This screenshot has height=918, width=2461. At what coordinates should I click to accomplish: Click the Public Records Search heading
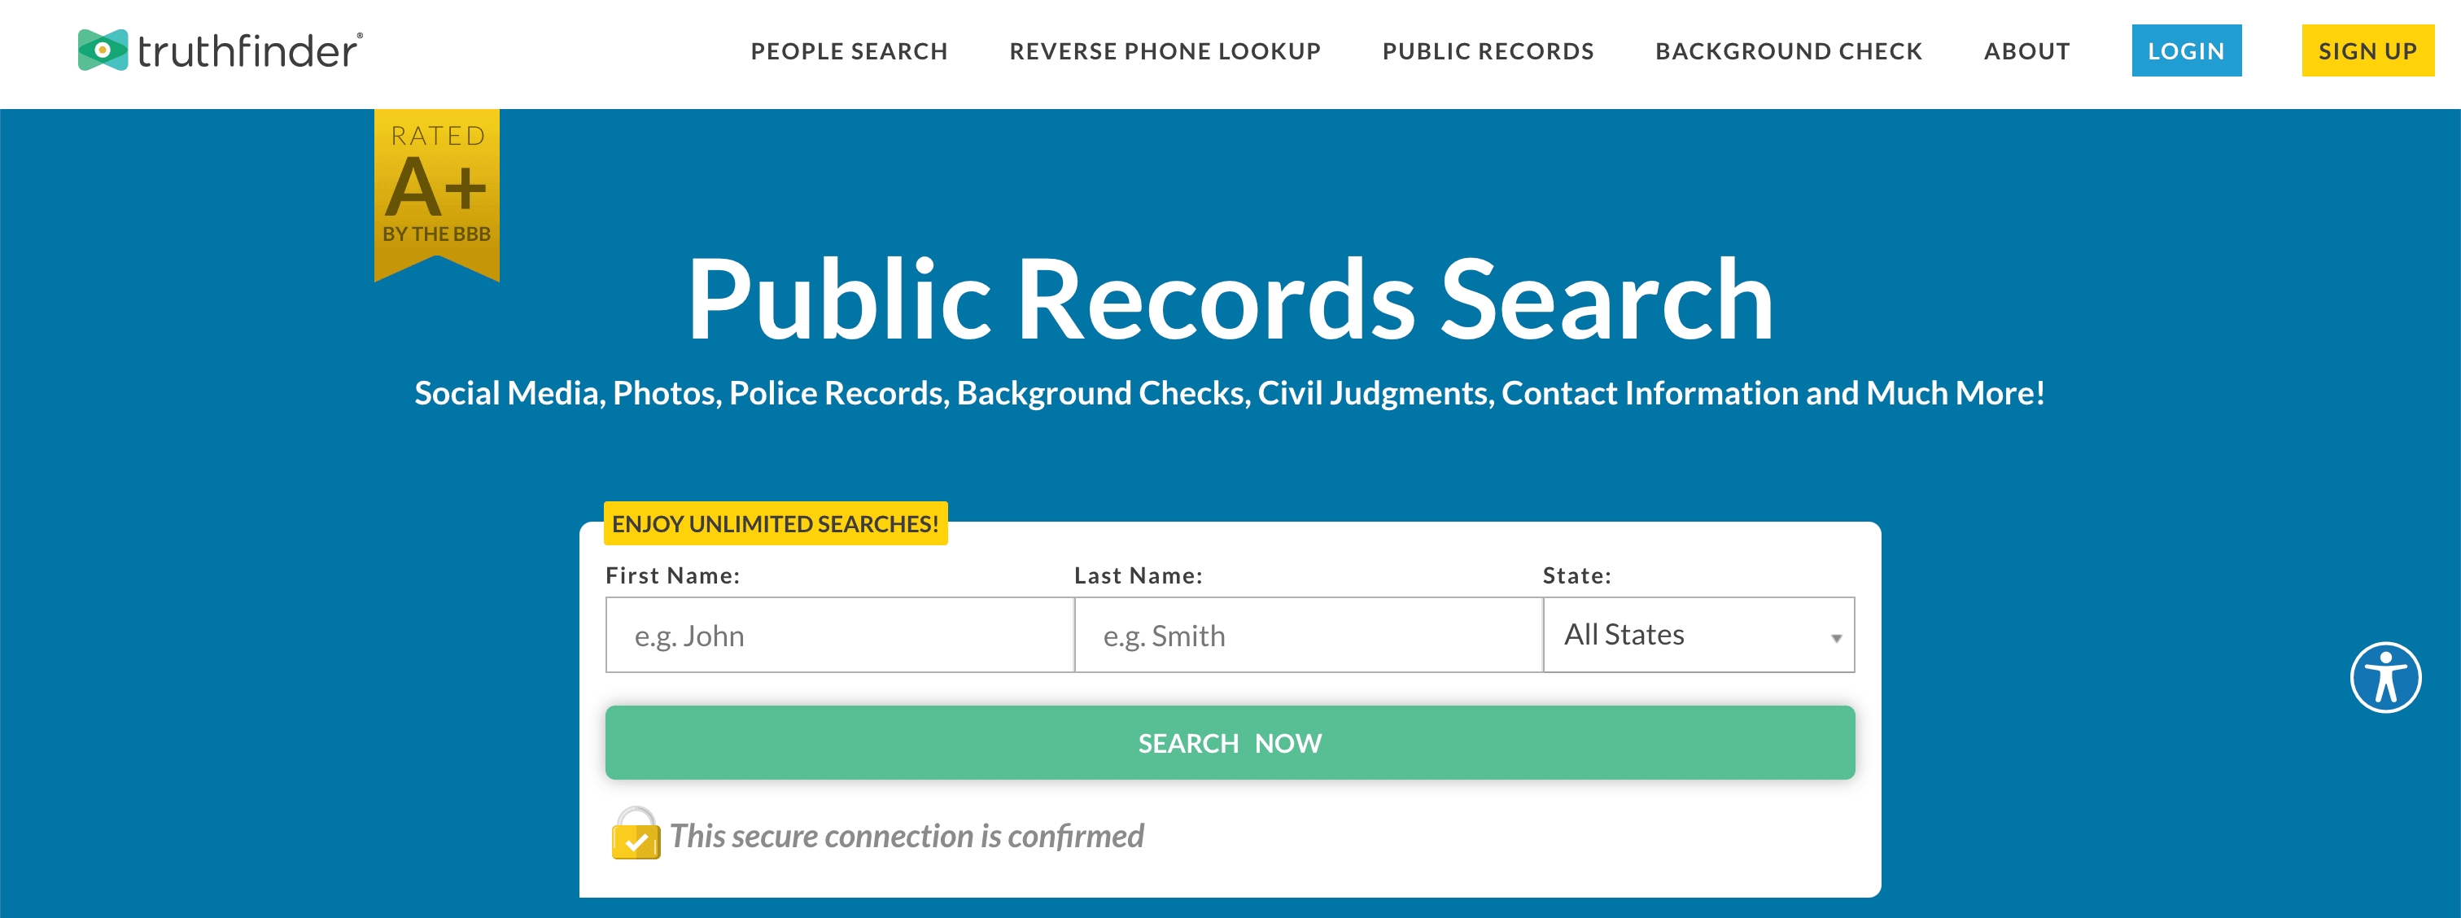(1230, 299)
